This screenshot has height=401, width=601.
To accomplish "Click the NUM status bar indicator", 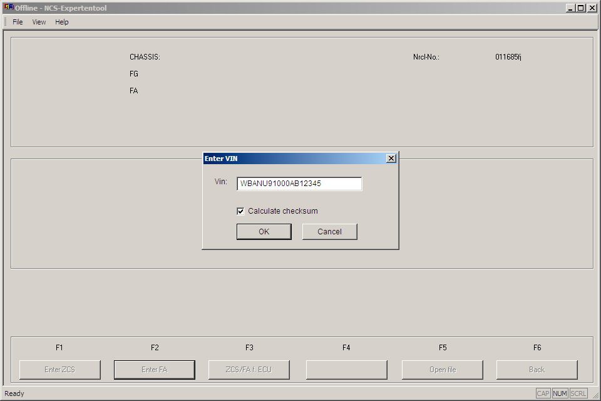I will tap(560, 393).
